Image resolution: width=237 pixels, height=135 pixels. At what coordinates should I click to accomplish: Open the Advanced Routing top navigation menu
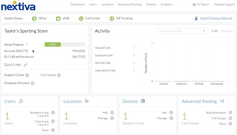tap(130, 5)
